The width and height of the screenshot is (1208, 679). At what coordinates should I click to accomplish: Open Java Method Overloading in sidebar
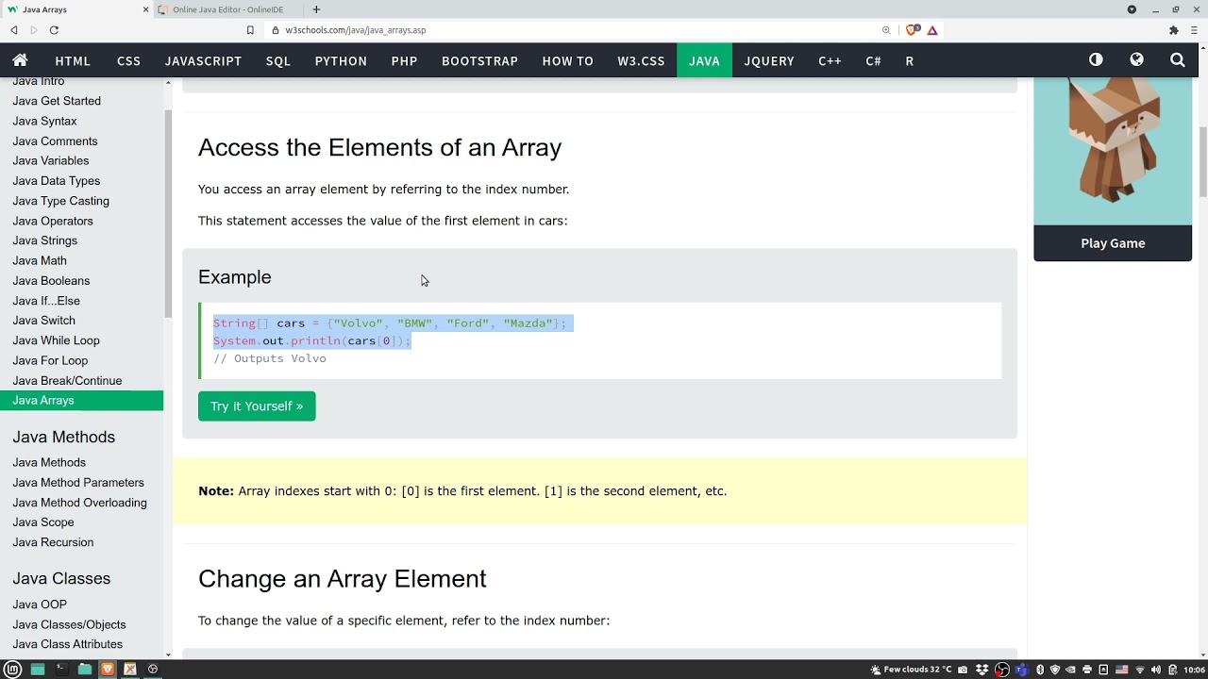click(x=80, y=503)
